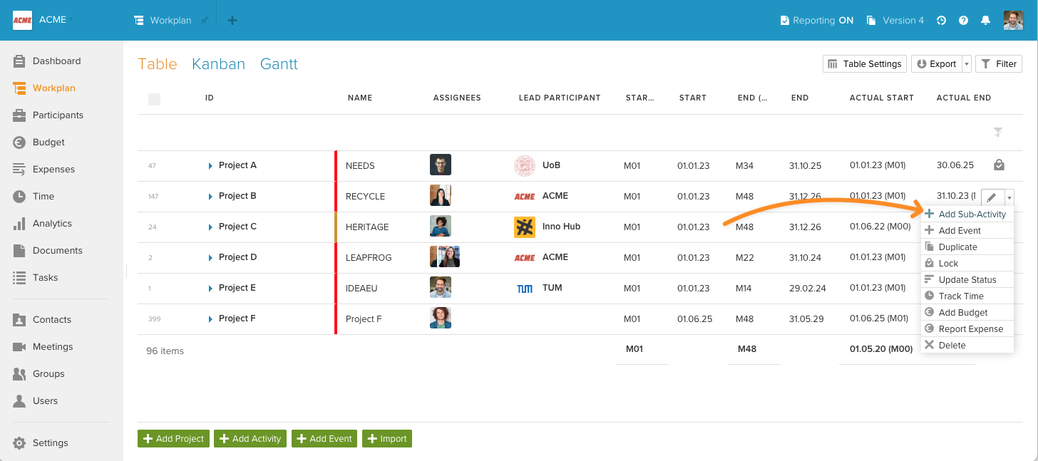Click the green Add Project button

173,439
